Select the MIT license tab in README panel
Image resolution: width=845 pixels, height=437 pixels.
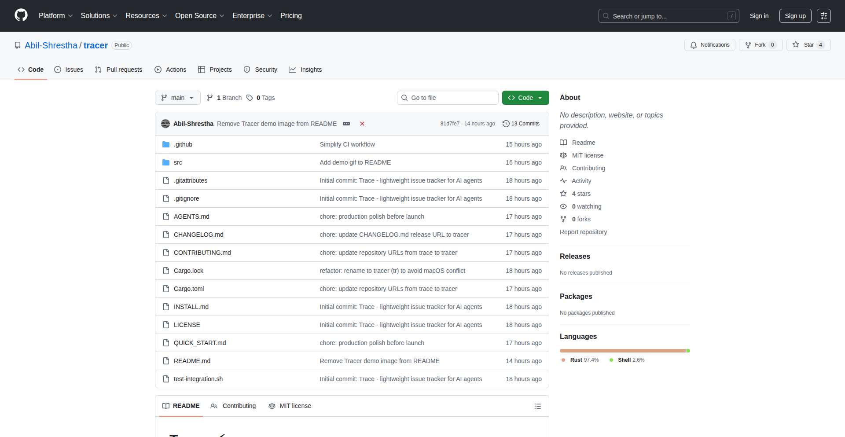[x=290, y=406]
